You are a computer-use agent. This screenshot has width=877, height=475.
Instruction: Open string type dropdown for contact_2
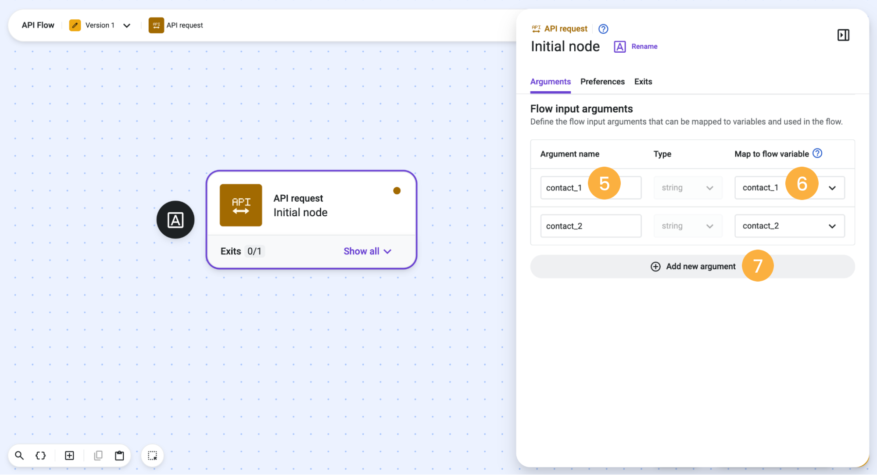tap(687, 226)
